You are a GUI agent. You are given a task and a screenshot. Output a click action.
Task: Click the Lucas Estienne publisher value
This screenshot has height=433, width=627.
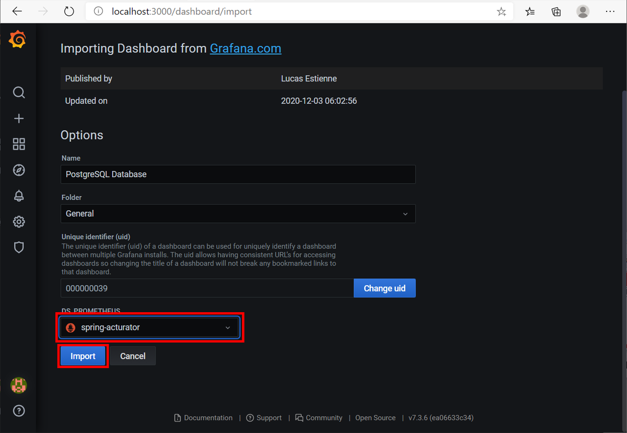tap(309, 78)
